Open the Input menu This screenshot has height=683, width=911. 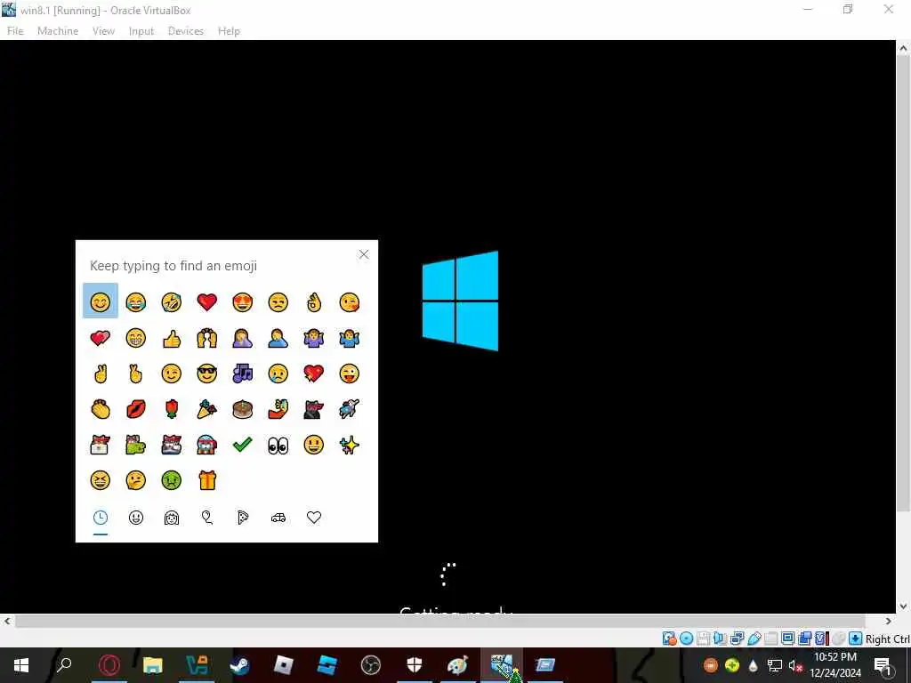pyautogui.click(x=141, y=31)
